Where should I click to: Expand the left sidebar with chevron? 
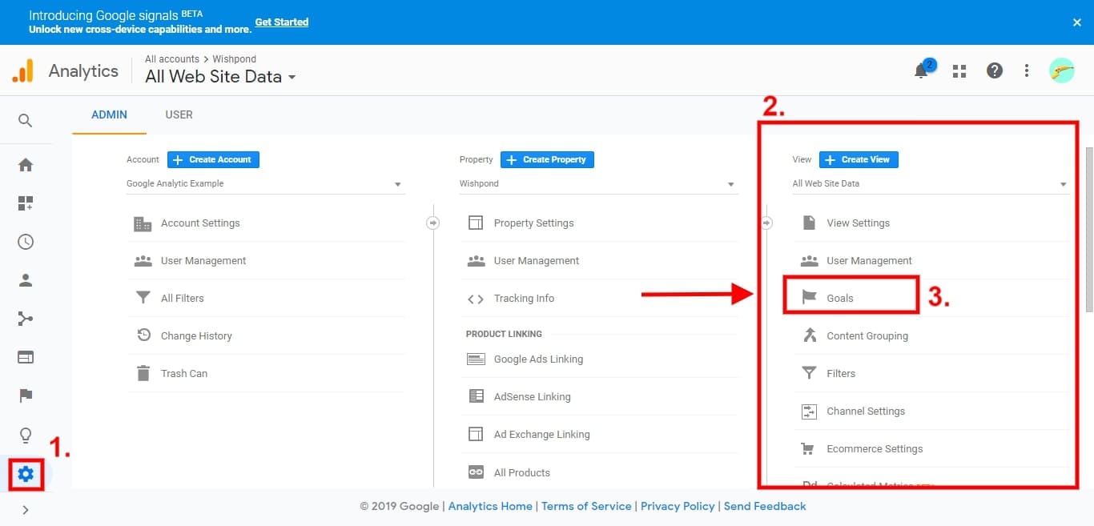[26, 509]
